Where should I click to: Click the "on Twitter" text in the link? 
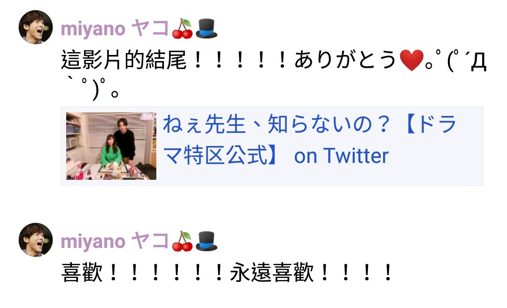[x=341, y=156]
